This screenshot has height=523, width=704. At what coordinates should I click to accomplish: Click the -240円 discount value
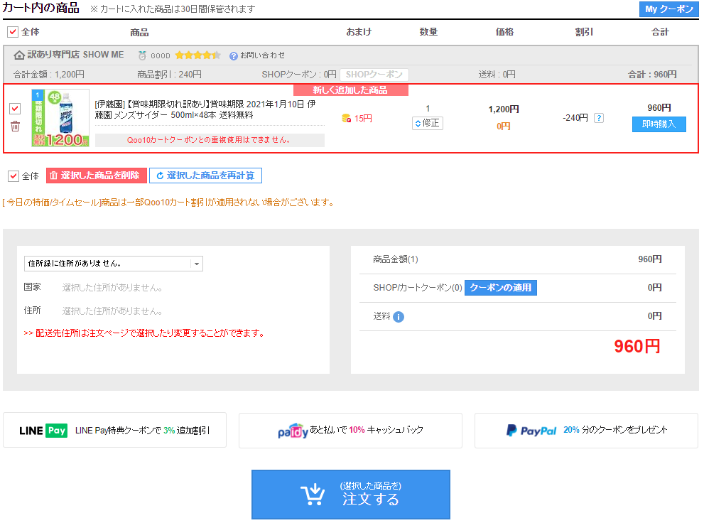pos(575,118)
